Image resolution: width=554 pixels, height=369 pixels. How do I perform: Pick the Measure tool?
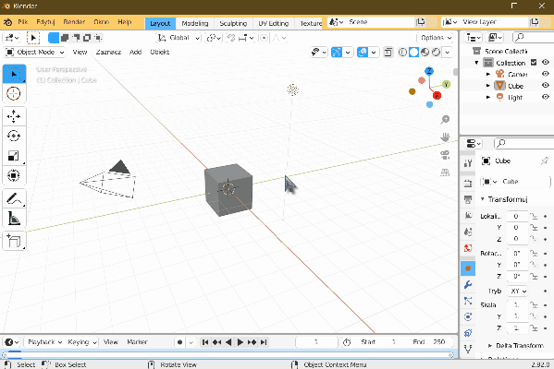tap(14, 219)
